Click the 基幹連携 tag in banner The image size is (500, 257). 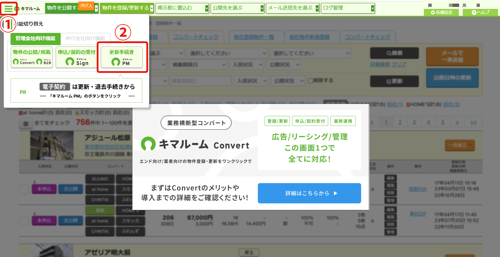pos(343,121)
